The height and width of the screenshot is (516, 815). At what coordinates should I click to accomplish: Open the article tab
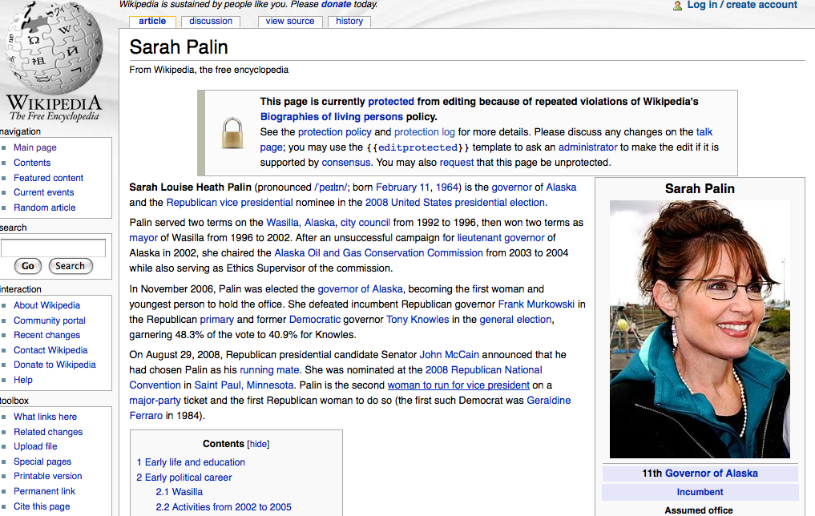click(x=152, y=22)
